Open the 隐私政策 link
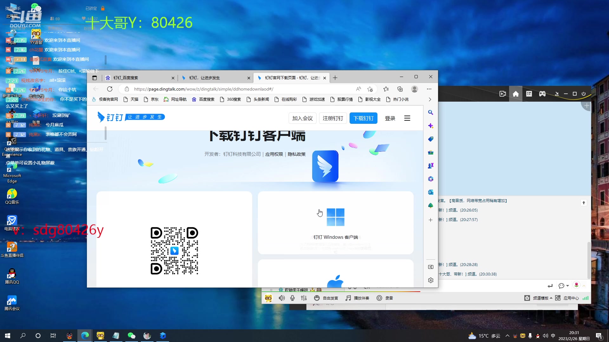Screen dimensions: 609x342 pyautogui.click(x=297, y=154)
